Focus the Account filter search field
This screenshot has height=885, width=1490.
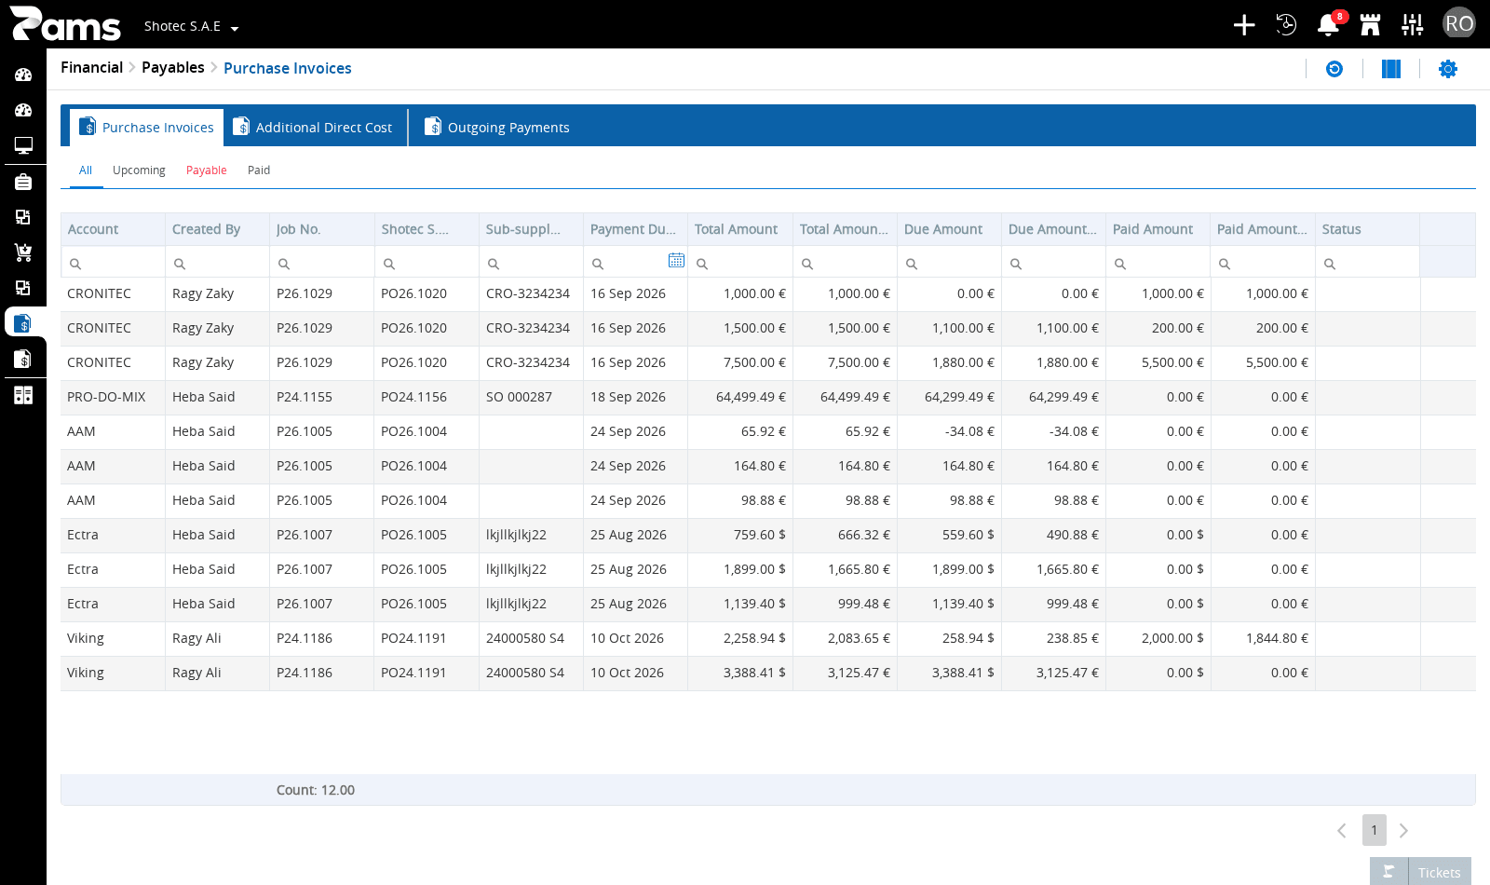[113, 263]
